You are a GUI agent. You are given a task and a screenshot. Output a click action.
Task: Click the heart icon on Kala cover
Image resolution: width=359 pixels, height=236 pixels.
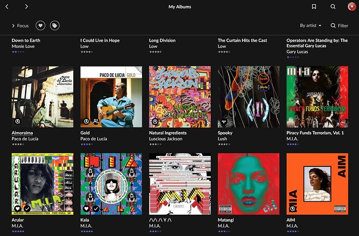[86, 208]
